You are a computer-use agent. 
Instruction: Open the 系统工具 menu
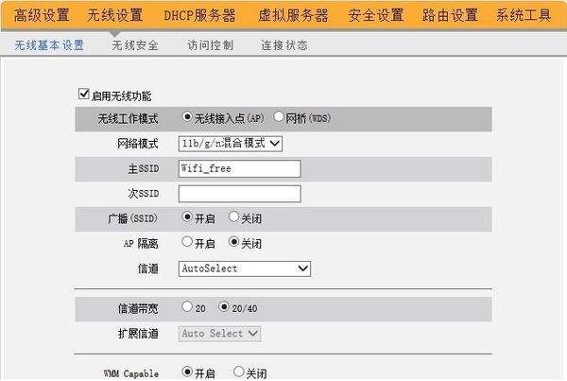[x=524, y=15]
